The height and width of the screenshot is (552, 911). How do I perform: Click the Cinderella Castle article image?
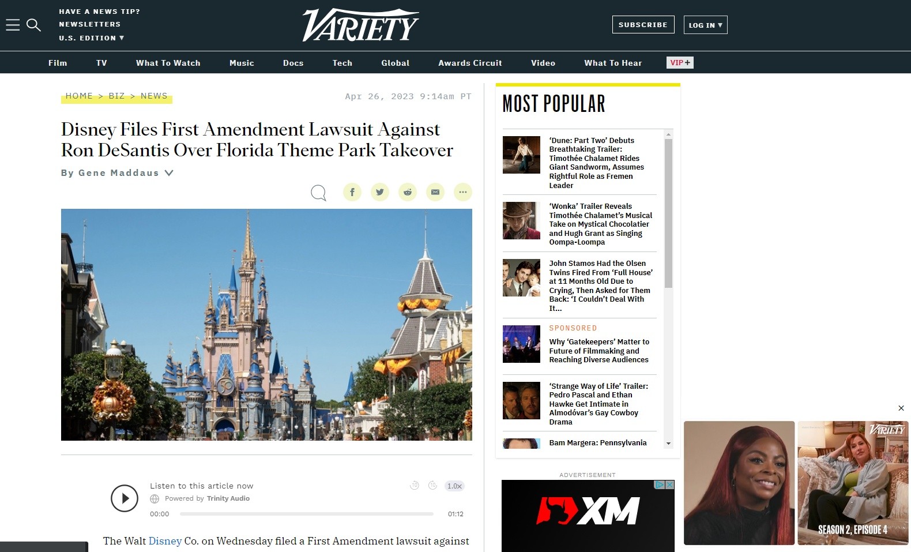tap(266, 325)
